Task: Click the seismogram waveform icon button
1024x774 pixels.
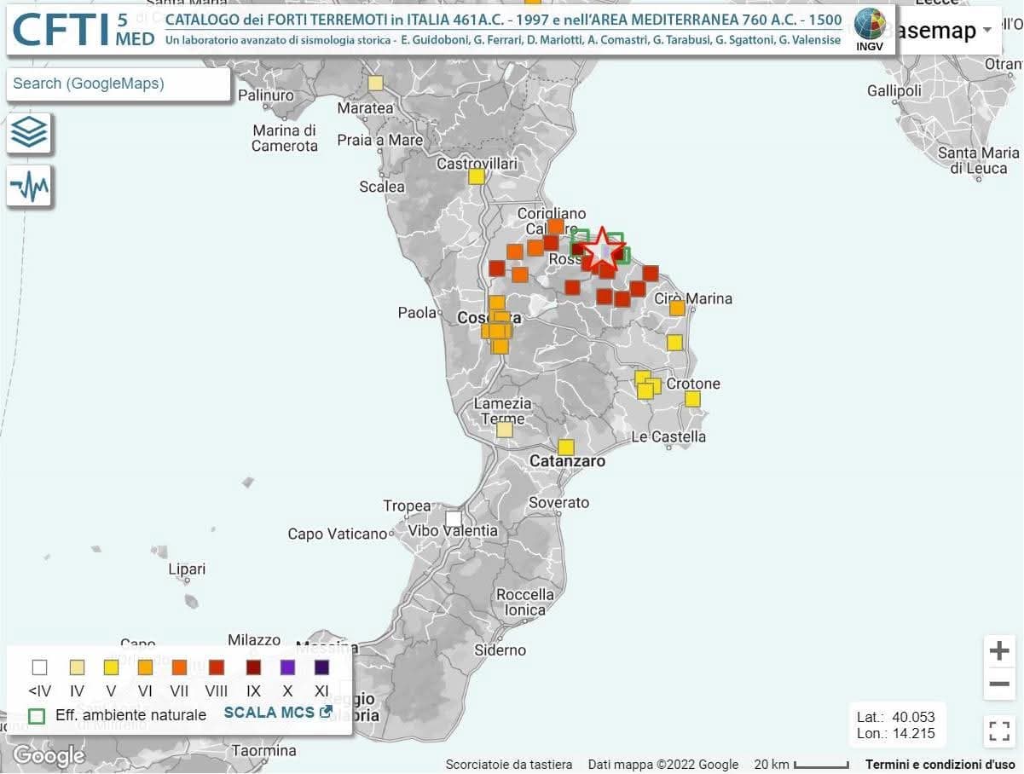Action: (29, 186)
